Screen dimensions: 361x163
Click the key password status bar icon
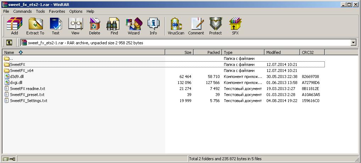pyautogui.click(x=12, y=159)
